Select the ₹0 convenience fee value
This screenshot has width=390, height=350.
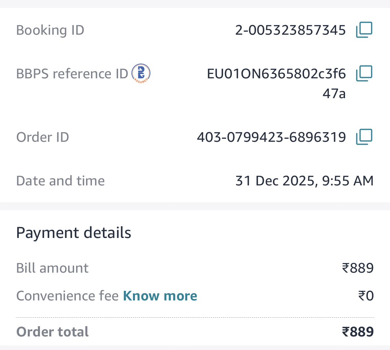366,296
